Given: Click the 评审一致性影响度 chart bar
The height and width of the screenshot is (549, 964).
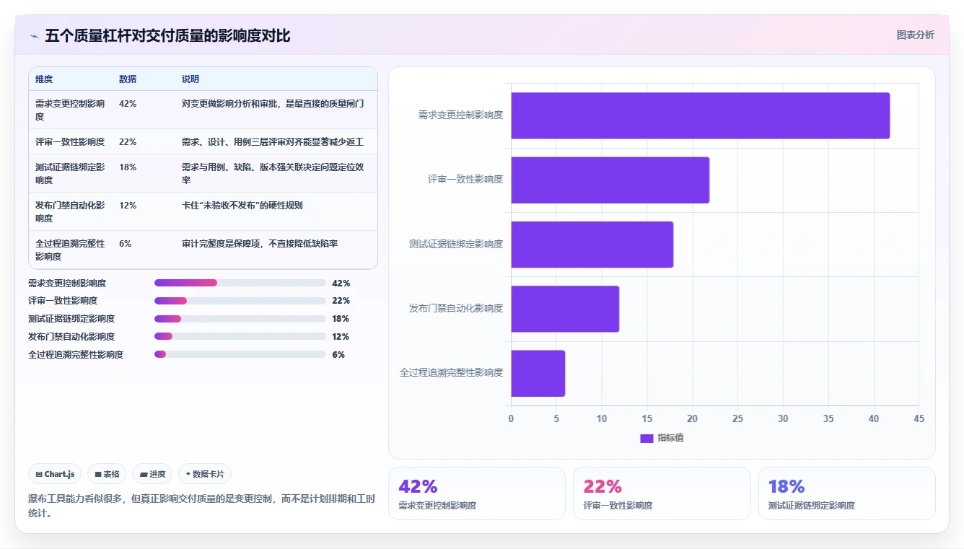Looking at the screenshot, I should click(x=610, y=180).
